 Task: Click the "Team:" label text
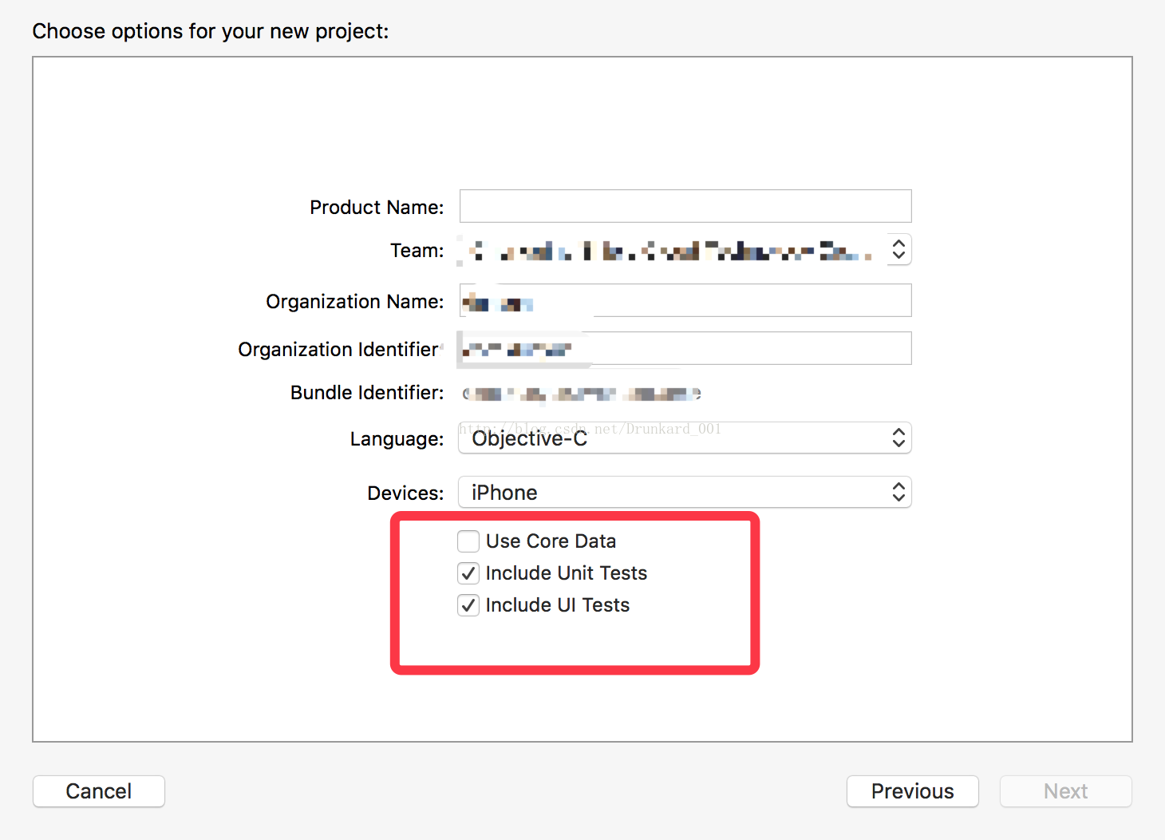[x=417, y=251]
